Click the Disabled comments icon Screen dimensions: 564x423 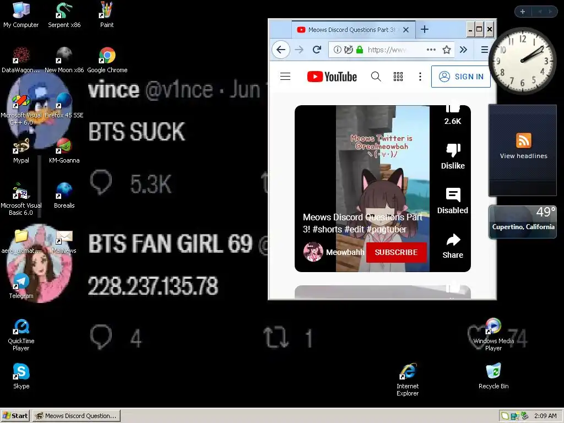453,201
